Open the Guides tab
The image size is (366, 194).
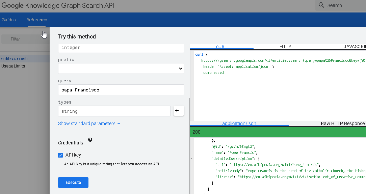tap(9, 20)
